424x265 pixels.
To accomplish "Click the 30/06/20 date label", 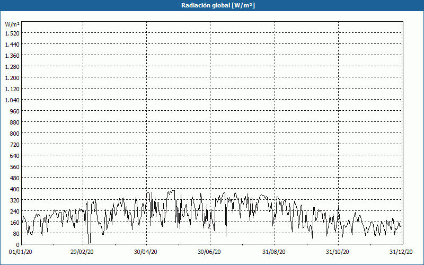I will click(209, 252).
